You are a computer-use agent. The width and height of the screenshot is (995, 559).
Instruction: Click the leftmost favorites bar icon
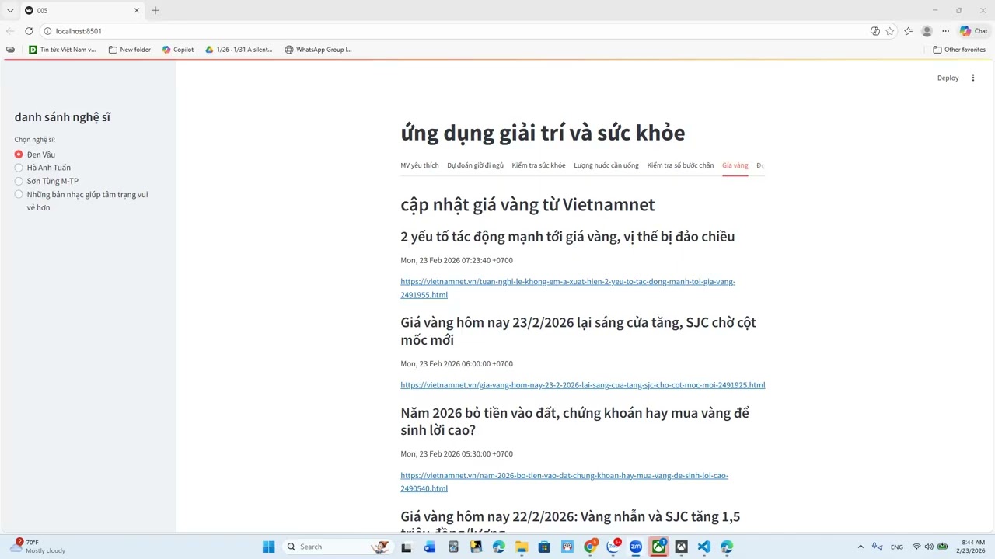tap(10, 50)
